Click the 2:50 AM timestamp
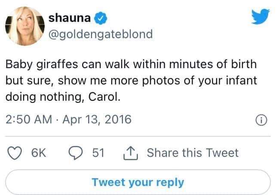Screen dimensions: 279x195 (29, 119)
